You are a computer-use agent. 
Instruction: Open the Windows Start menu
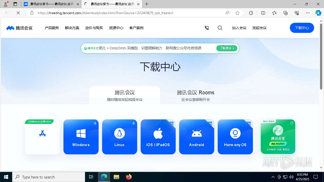(6, 177)
